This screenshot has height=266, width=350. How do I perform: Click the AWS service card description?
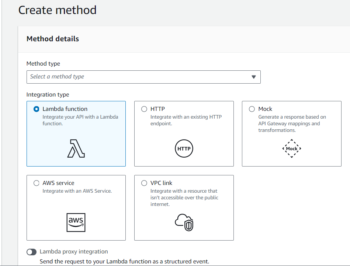pyautogui.click(x=77, y=191)
